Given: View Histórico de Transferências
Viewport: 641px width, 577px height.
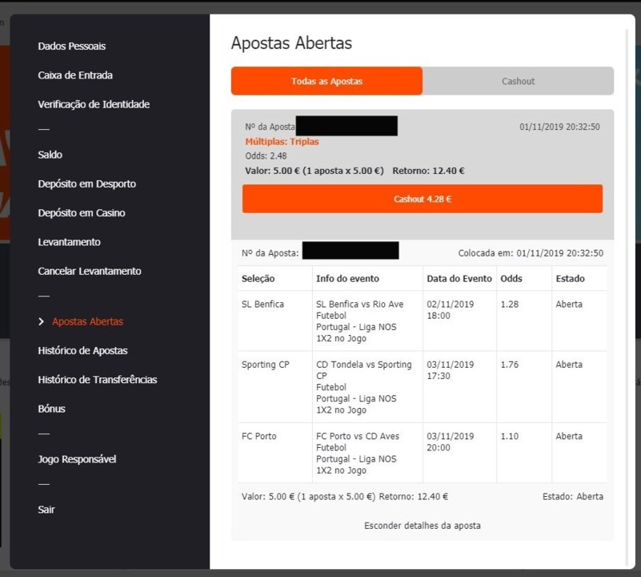Looking at the screenshot, I should (x=97, y=380).
